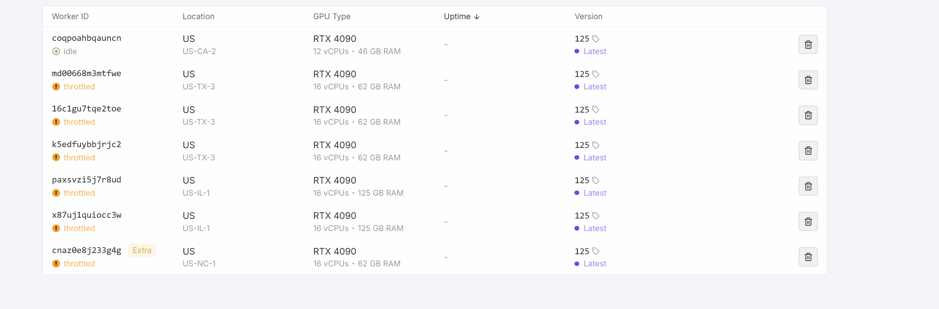
Task: Click Latest link in cnaz0e8j233g4g row
Action: point(594,264)
